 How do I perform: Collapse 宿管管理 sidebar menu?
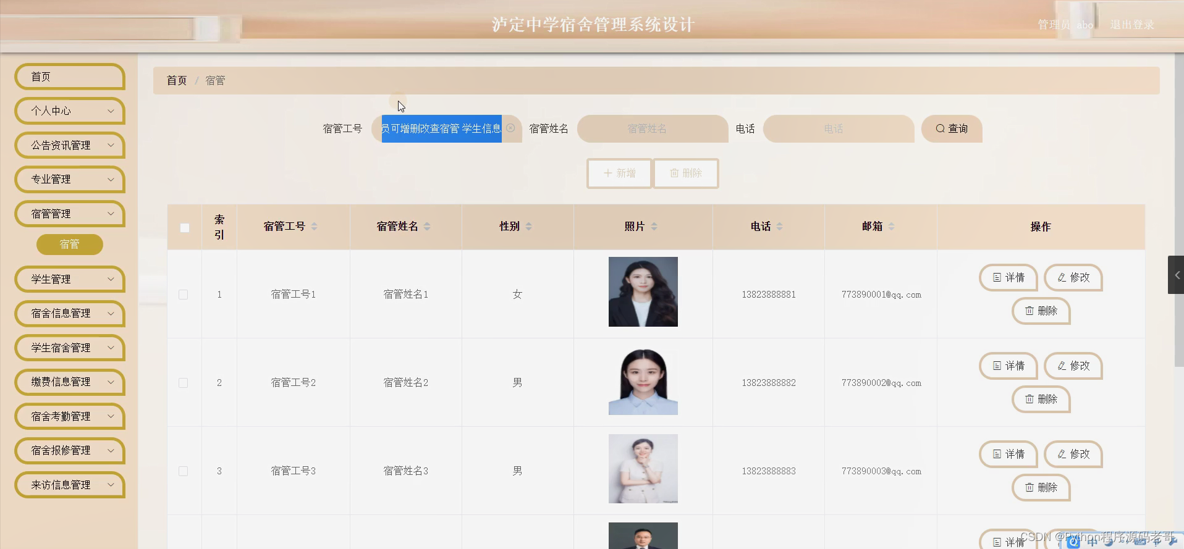(x=70, y=214)
